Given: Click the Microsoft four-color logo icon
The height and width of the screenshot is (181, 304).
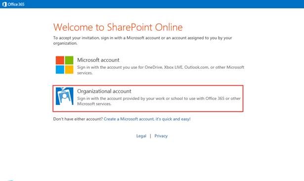Looking at the screenshot, I should point(65,65).
